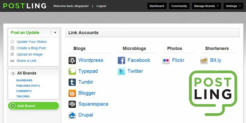Select the Typepad icon
Viewport: 246px width, 123px height.
coord(72,71)
